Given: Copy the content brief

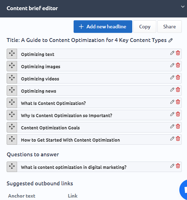Looking at the screenshot, I should [x=145, y=27].
